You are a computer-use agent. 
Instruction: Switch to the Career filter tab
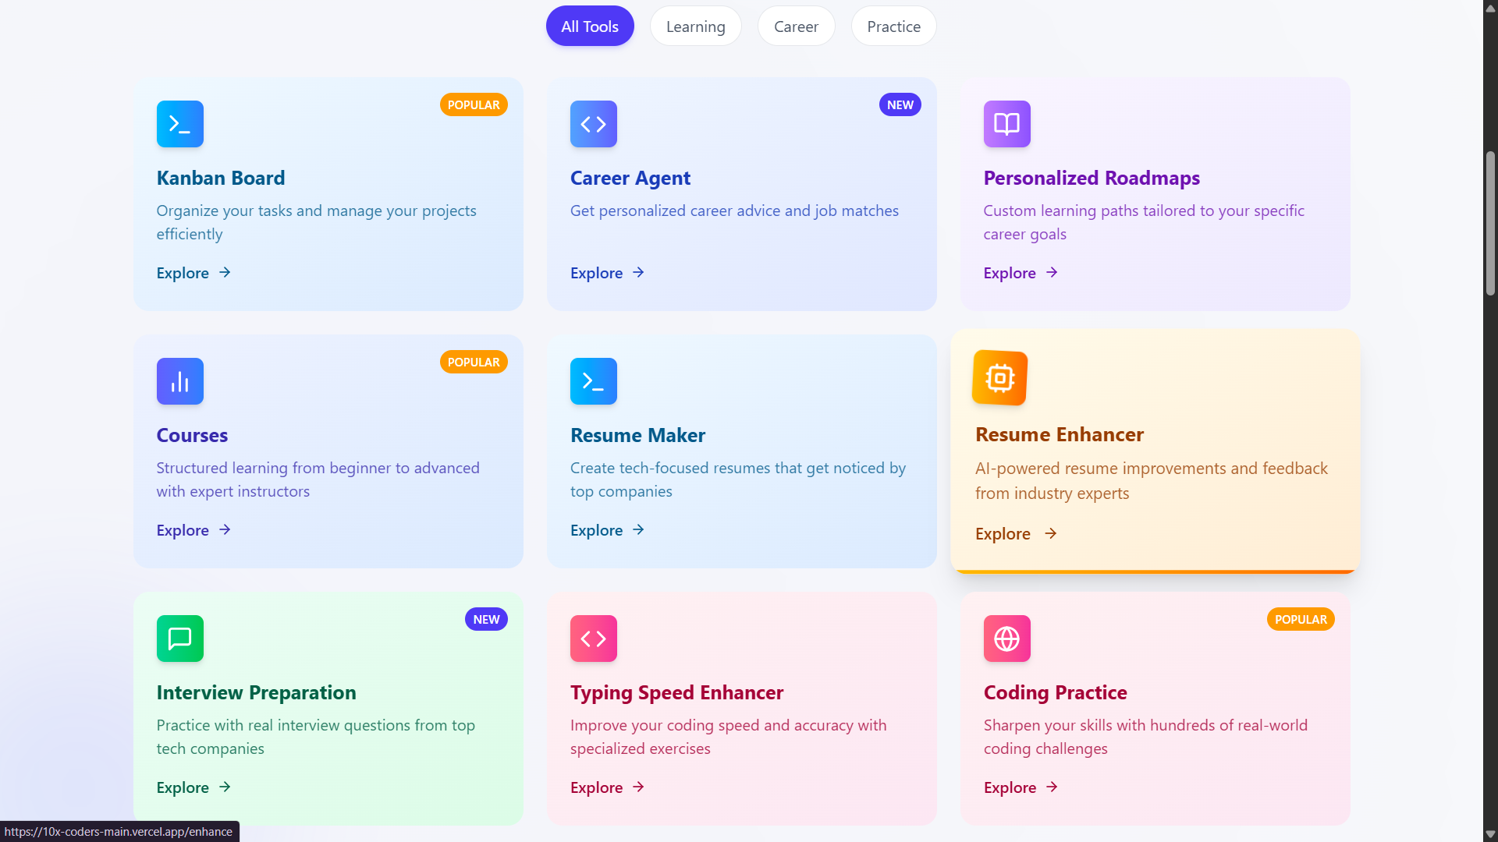(x=796, y=27)
